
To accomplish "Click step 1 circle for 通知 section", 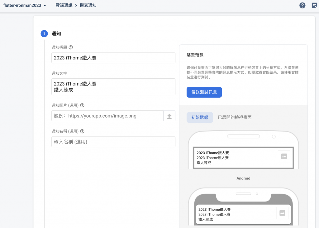I will pos(44,34).
